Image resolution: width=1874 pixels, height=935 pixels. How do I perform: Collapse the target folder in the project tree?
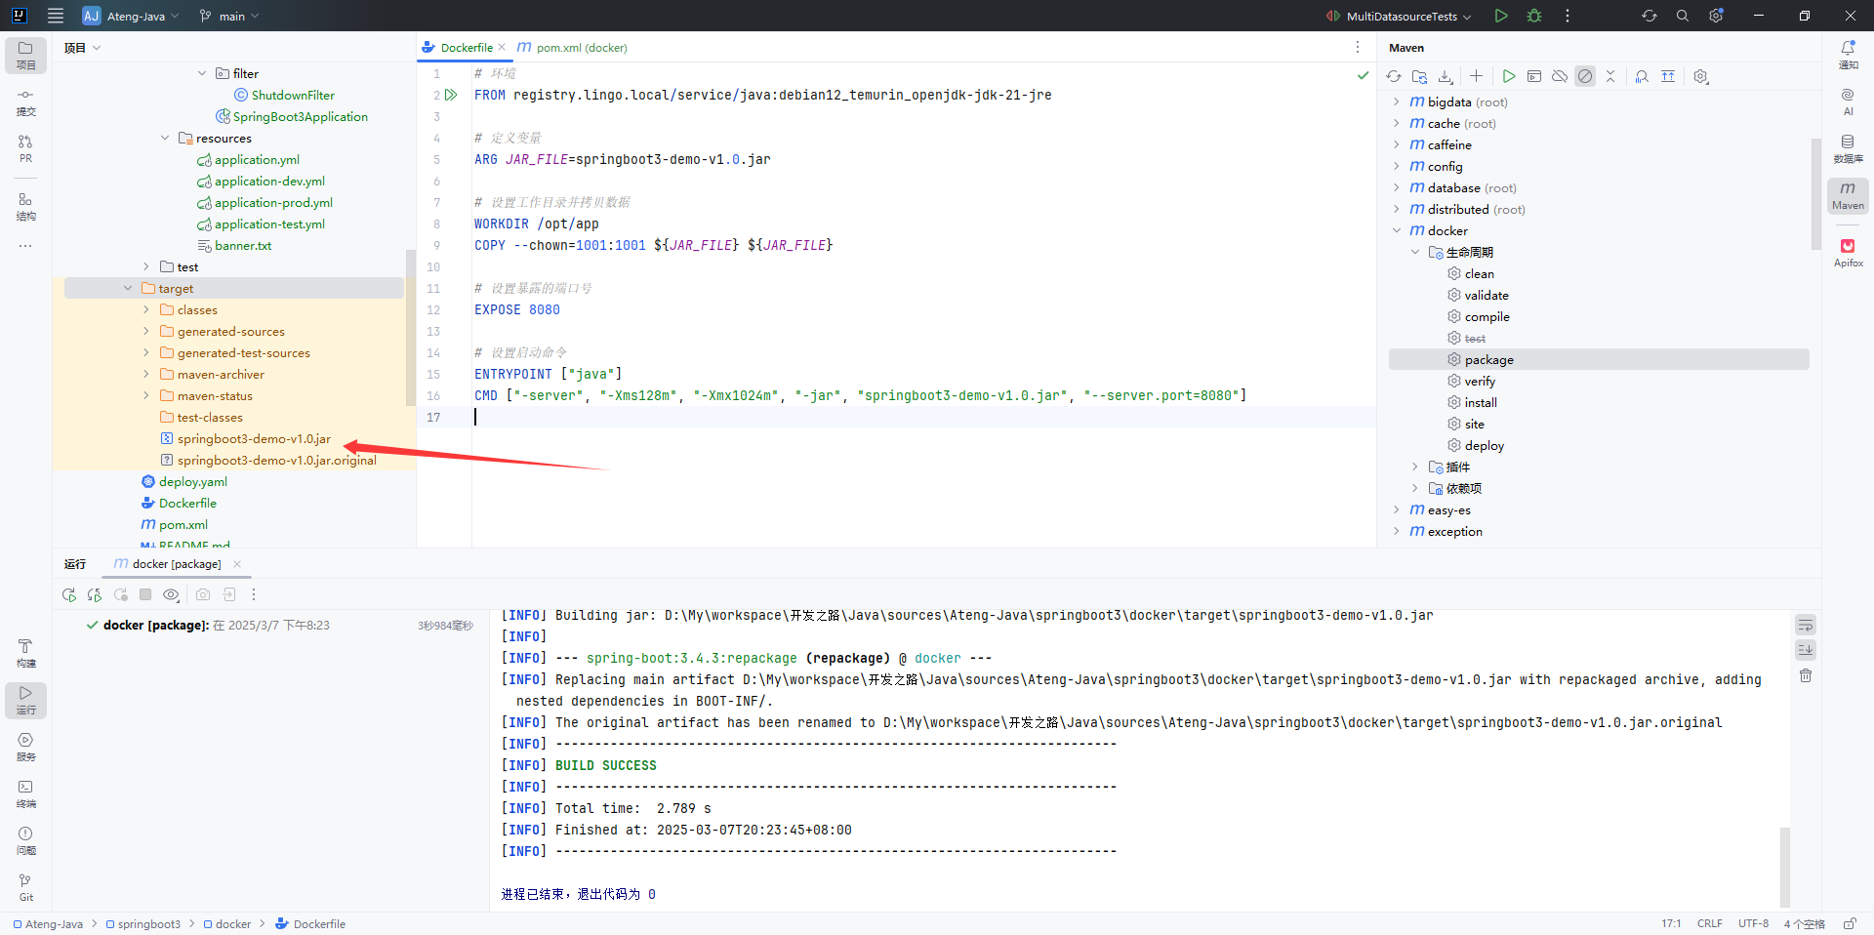(x=128, y=288)
